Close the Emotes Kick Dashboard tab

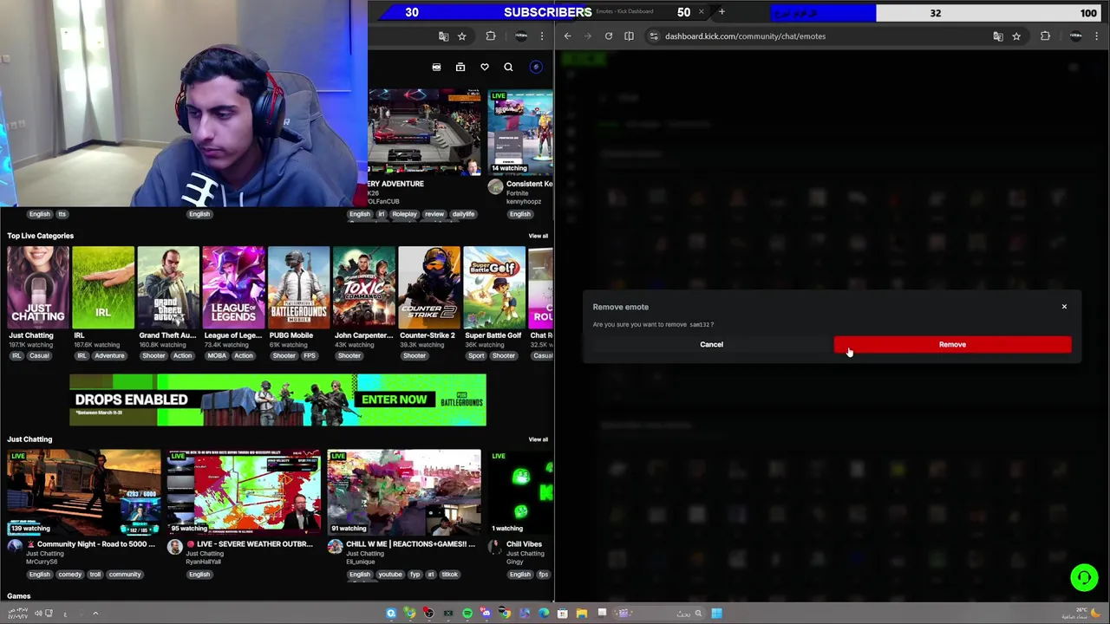point(701,12)
